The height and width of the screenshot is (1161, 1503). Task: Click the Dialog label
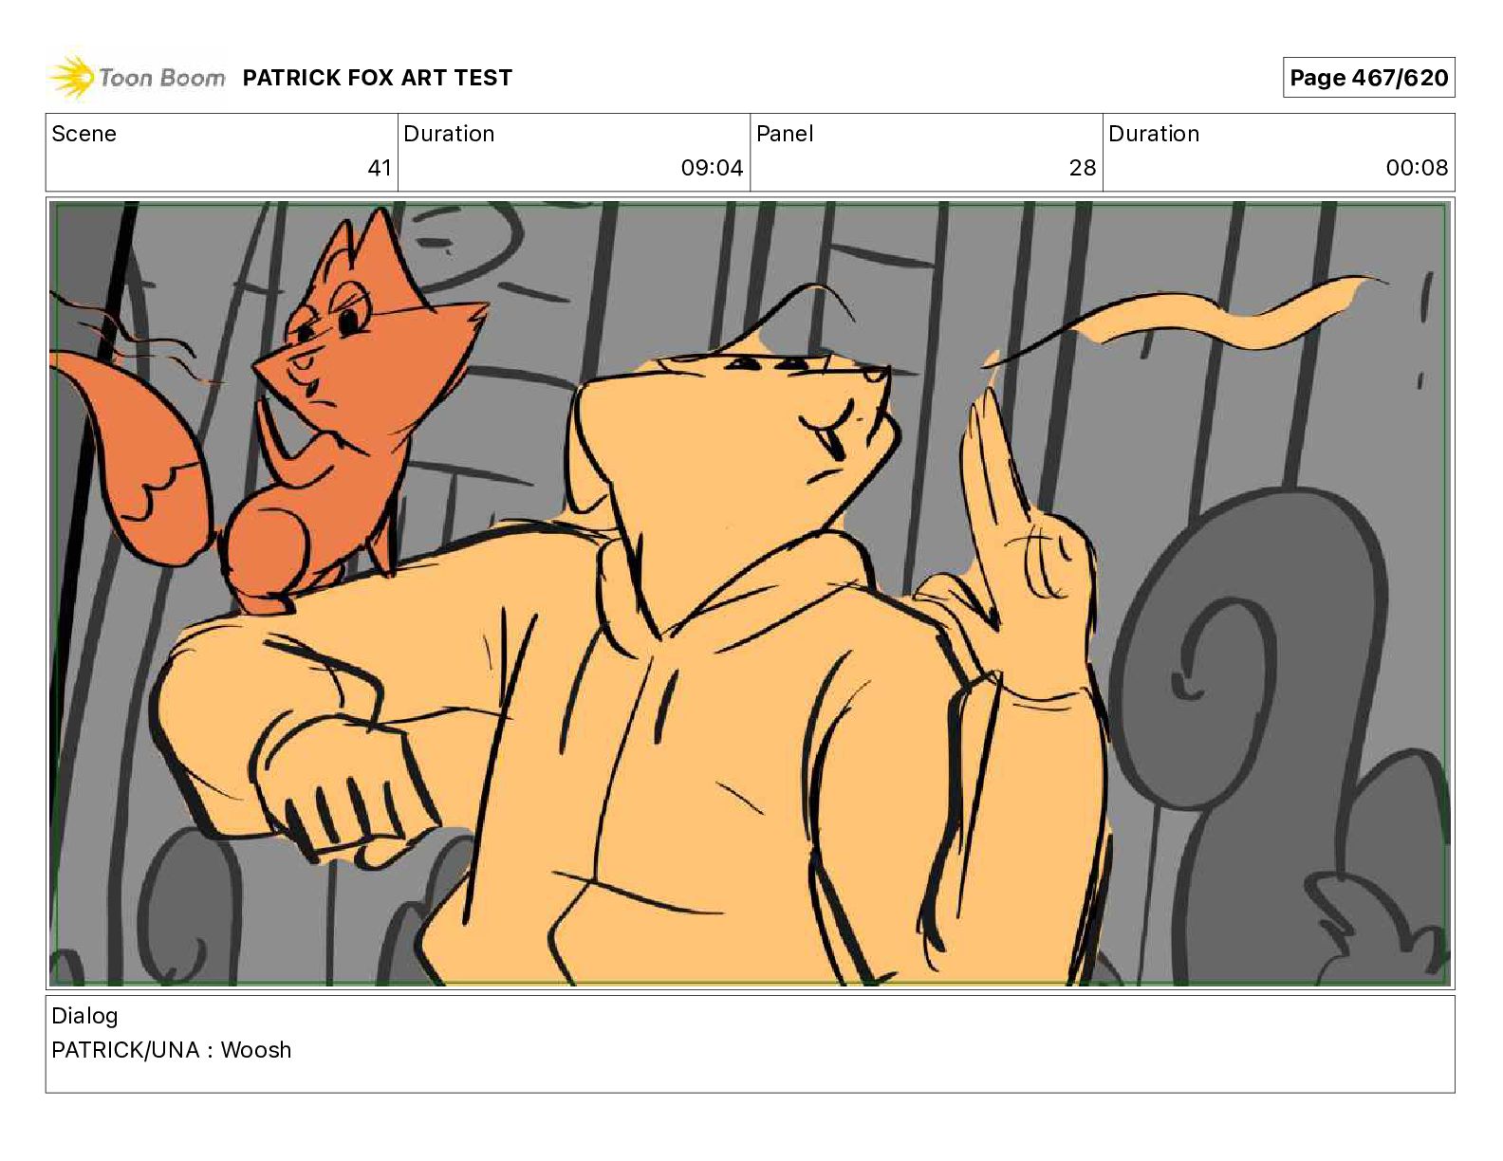point(84,1016)
